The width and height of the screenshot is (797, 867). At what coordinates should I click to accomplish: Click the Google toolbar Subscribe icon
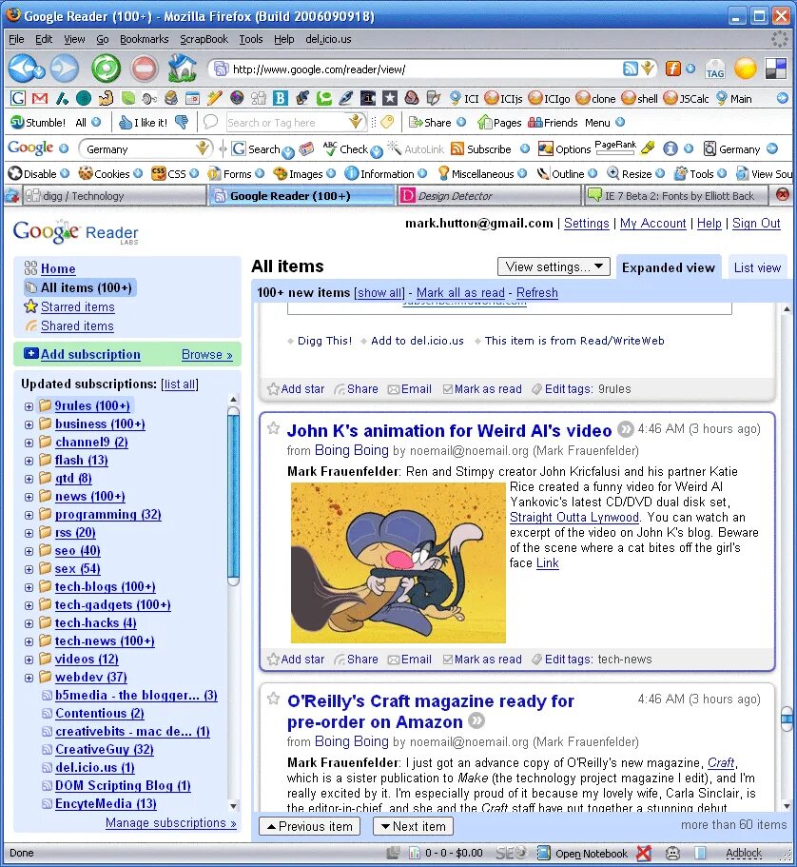[481, 148]
